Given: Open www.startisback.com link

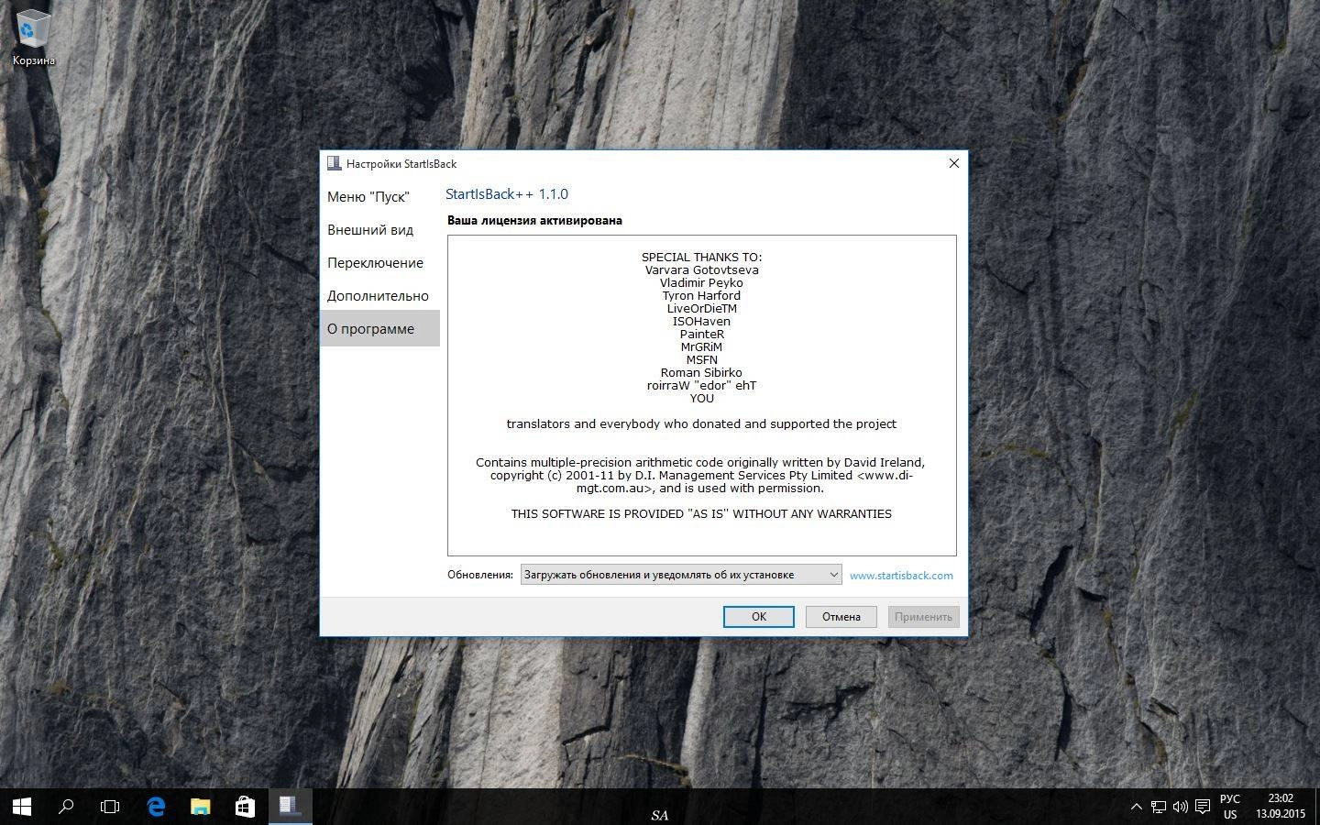Looking at the screenshot, I should coord(901,576).
